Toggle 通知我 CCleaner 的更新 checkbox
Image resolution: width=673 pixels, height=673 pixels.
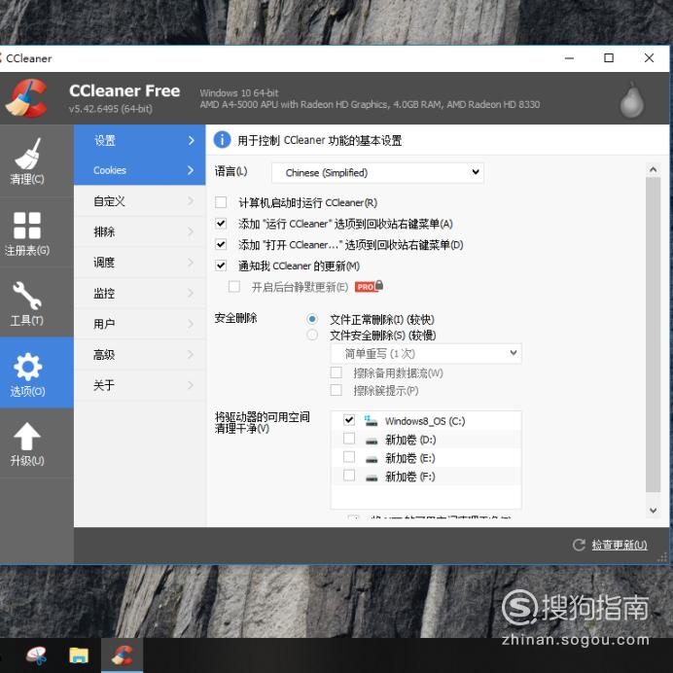click(x=221, y=266)
